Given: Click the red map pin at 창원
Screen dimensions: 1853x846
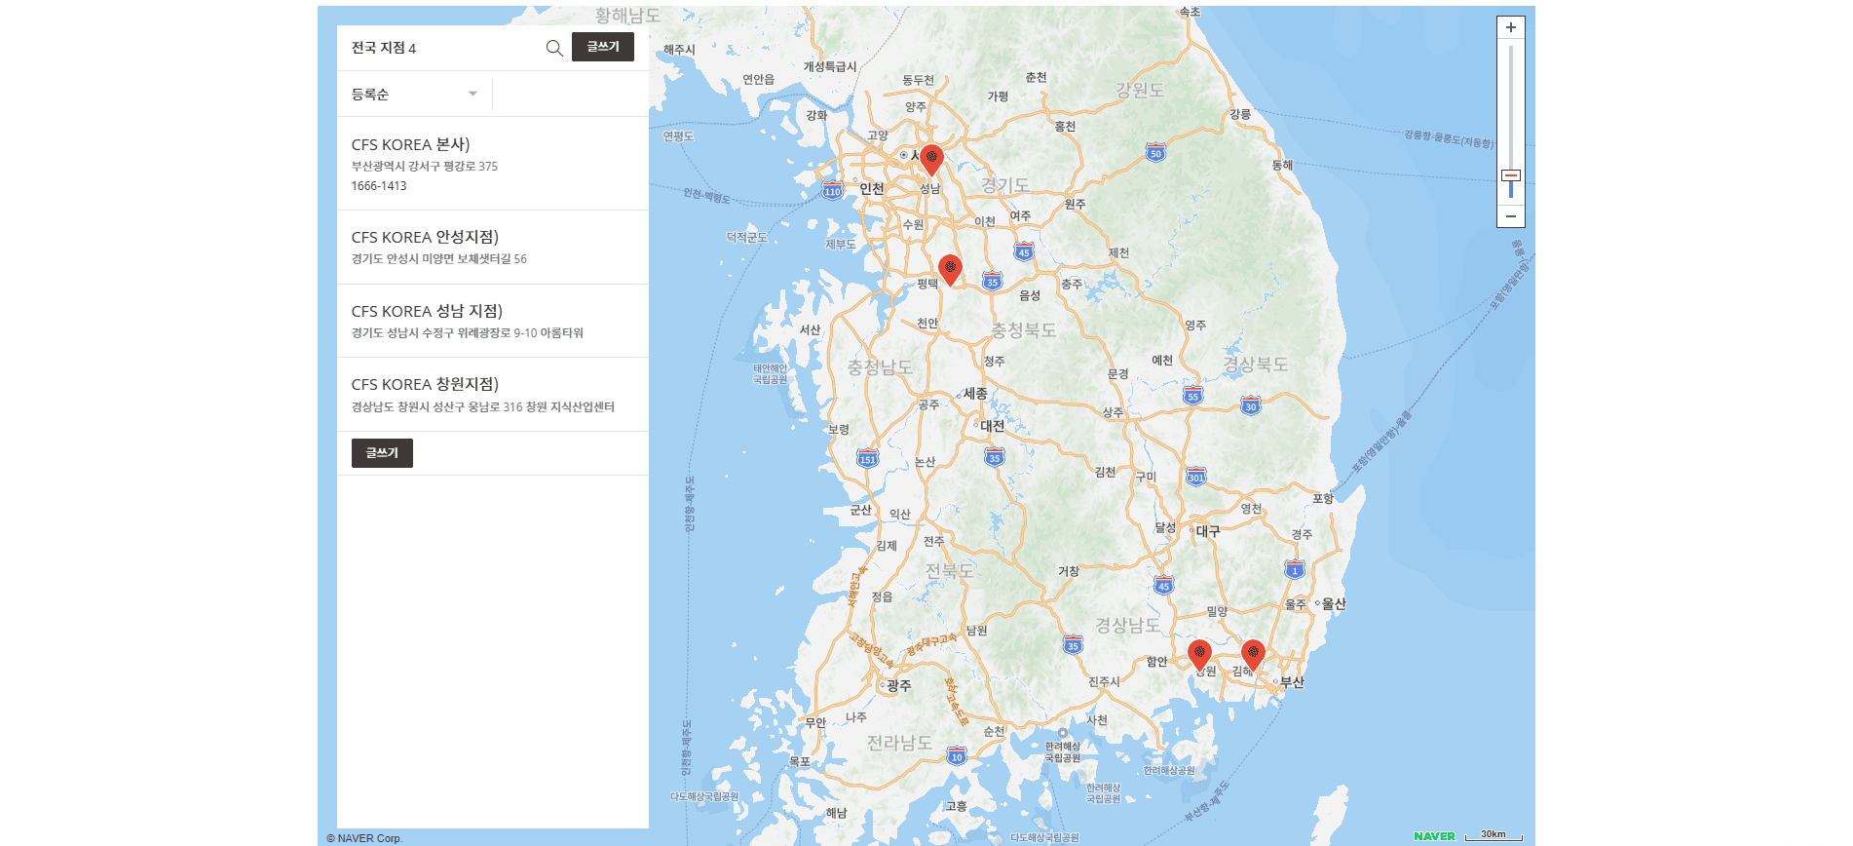Looking at the screenshot, I should (1199, 654).
